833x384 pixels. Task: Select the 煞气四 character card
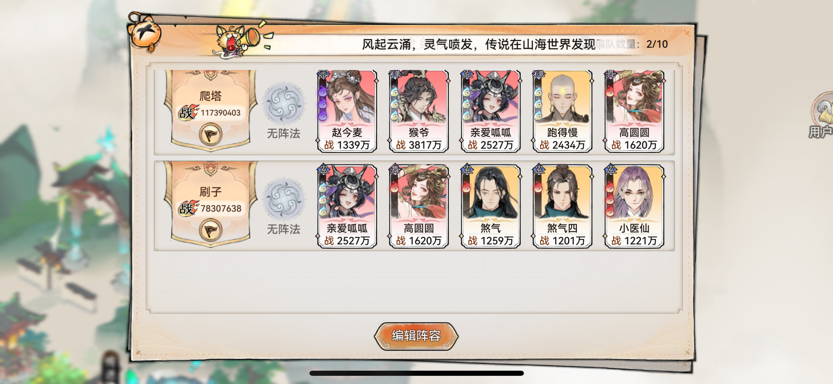[562, 206]
